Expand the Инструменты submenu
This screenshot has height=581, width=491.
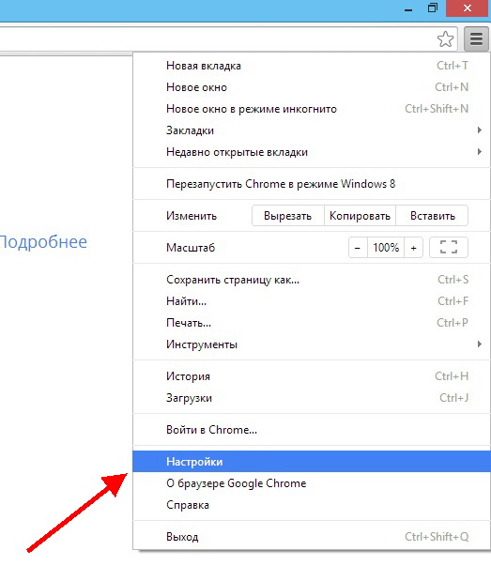tap(312, 344)
